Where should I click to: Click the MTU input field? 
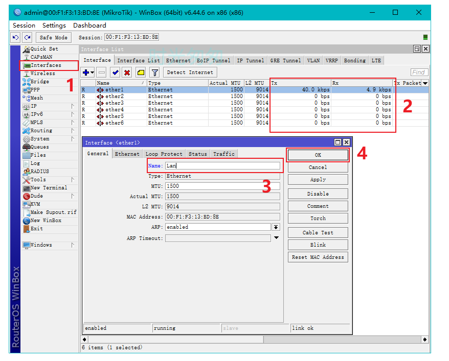pyautogui.click(x=222, y=186)
